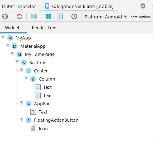The width and height of the screenshot is (153, 143).
Task: Toggle the Show Paint Baselines T icon
Action: [x=60, y=16]
